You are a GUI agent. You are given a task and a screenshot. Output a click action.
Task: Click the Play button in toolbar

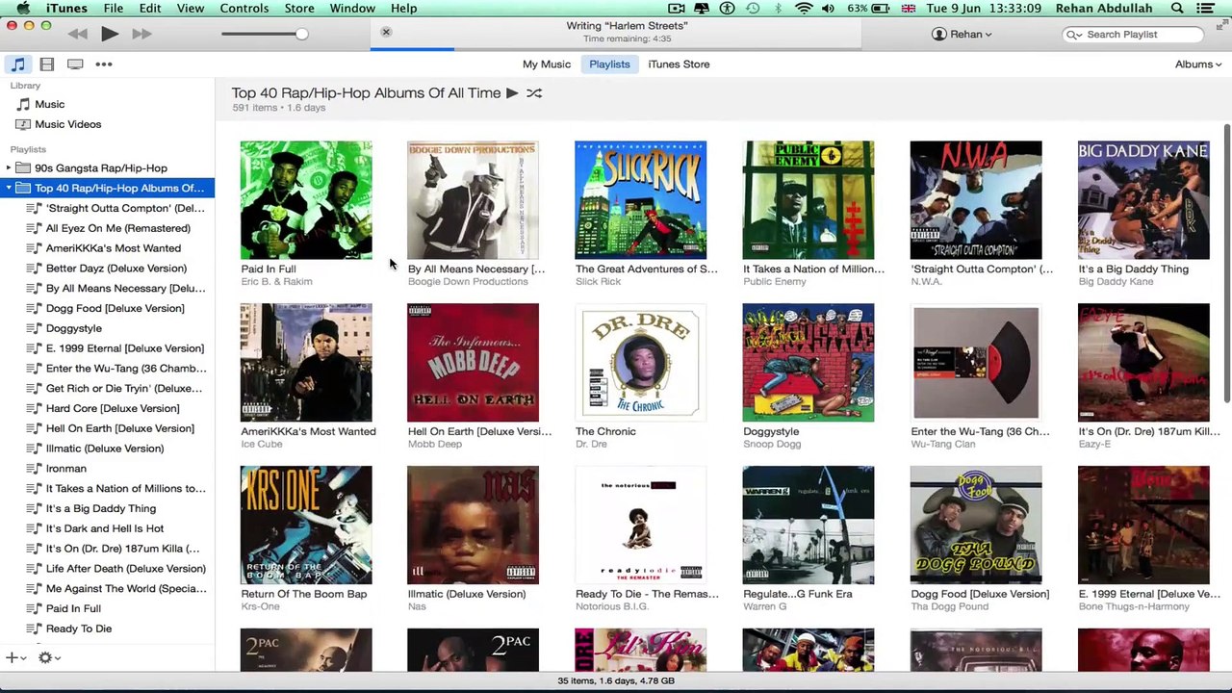(109, 34)
